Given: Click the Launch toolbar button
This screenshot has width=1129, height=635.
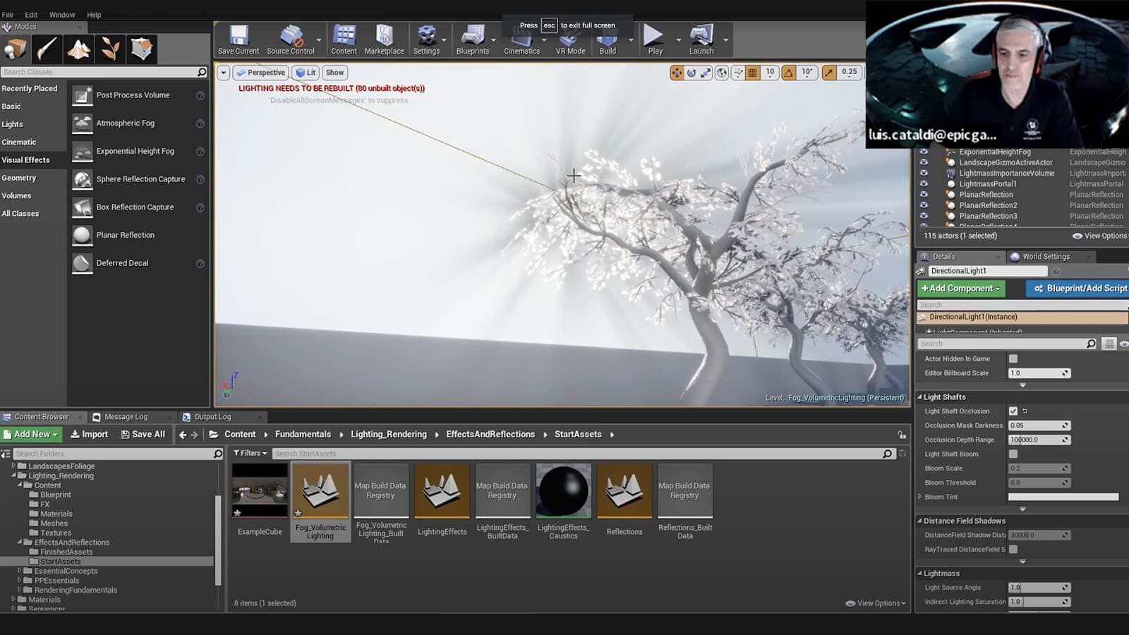Looking at the screenshot, I should (x=701, y=40).
